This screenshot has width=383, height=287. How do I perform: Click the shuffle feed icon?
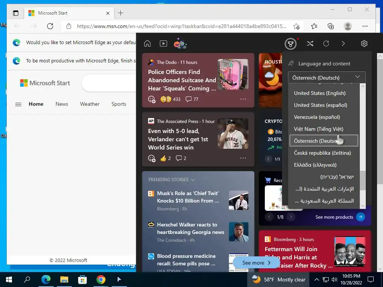pyautogui.click(x=310, y=43)
